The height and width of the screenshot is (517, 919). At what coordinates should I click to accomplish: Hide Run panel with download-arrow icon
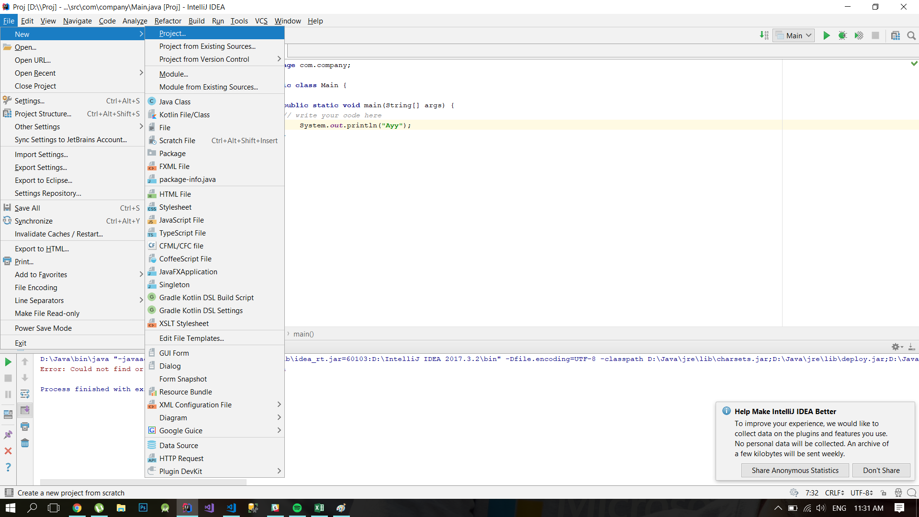[912, 347]
